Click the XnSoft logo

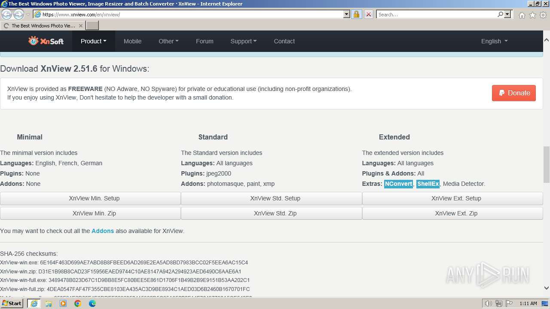coord(46,41)
